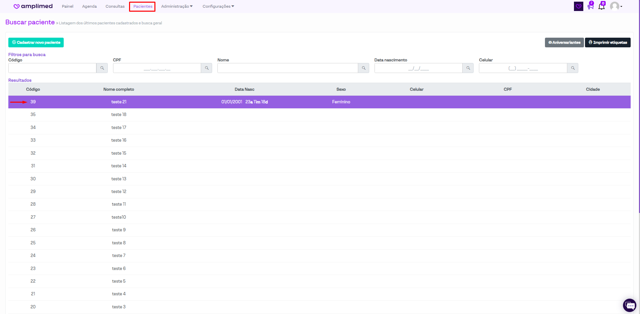
Task: Click the search icon beside CPF field
Action: coord(207,68)
